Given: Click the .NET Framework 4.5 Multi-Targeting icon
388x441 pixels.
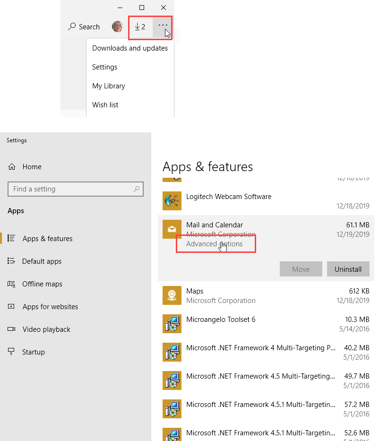Looking at the screenshot, I should click(172, 380).
